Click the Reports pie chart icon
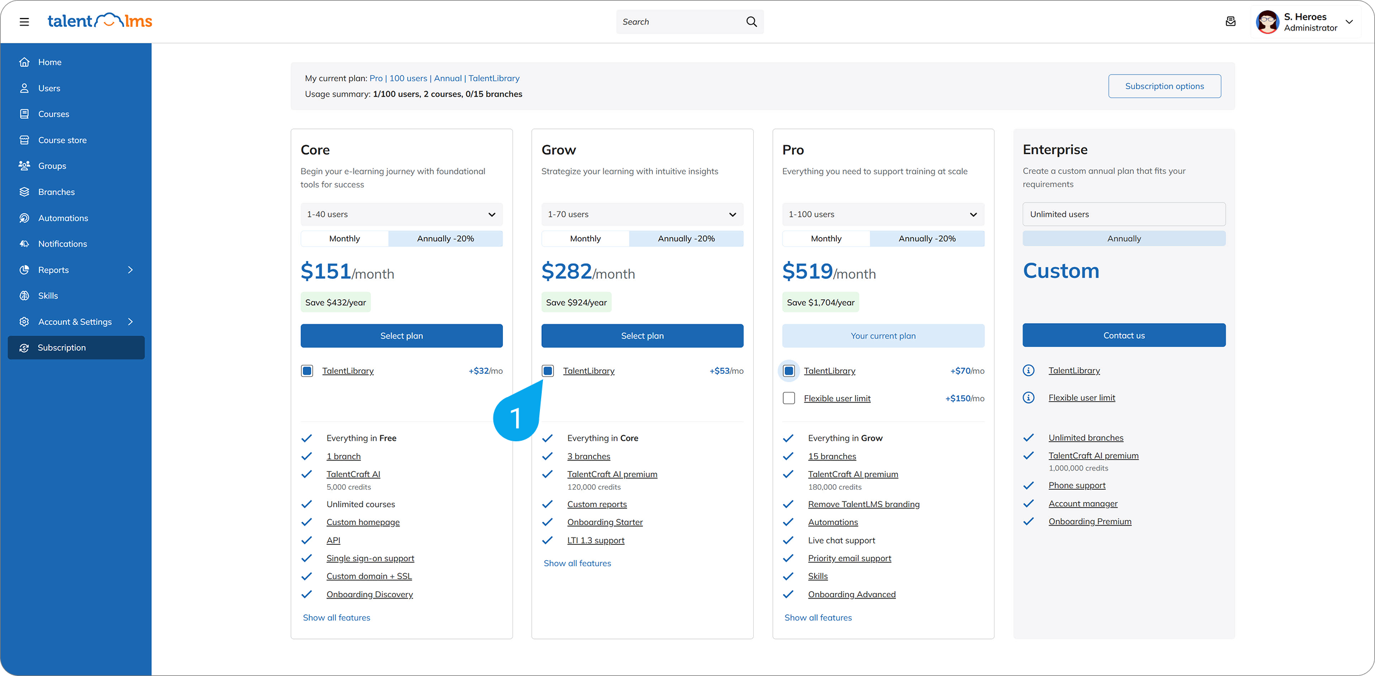 [x=24, y=270]
